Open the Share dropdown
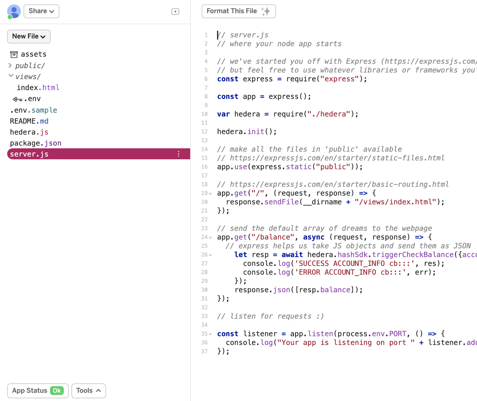This screenshot has height=401, width=477. (41, 11)
